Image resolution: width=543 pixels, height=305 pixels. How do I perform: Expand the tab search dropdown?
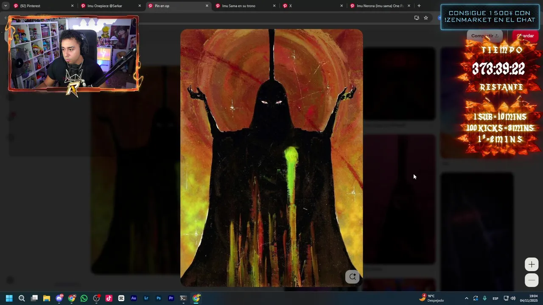point(6,6)
